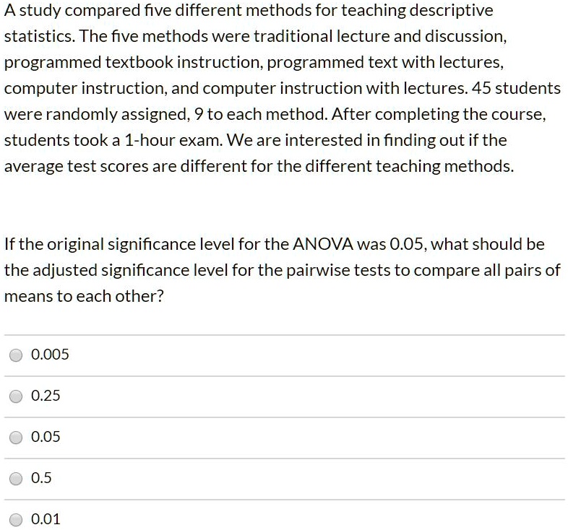This screenshot has width=568, height=530.
Task: Click the phrase "45 students"
Action: point(516,88)
